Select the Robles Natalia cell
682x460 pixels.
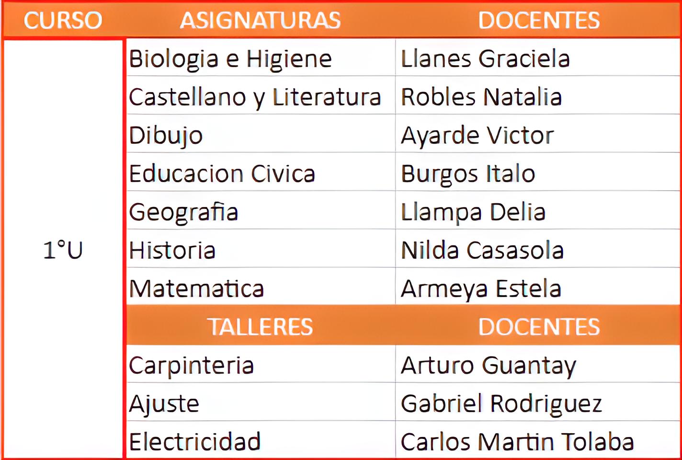pyautogui.click(x=481, y=97)
